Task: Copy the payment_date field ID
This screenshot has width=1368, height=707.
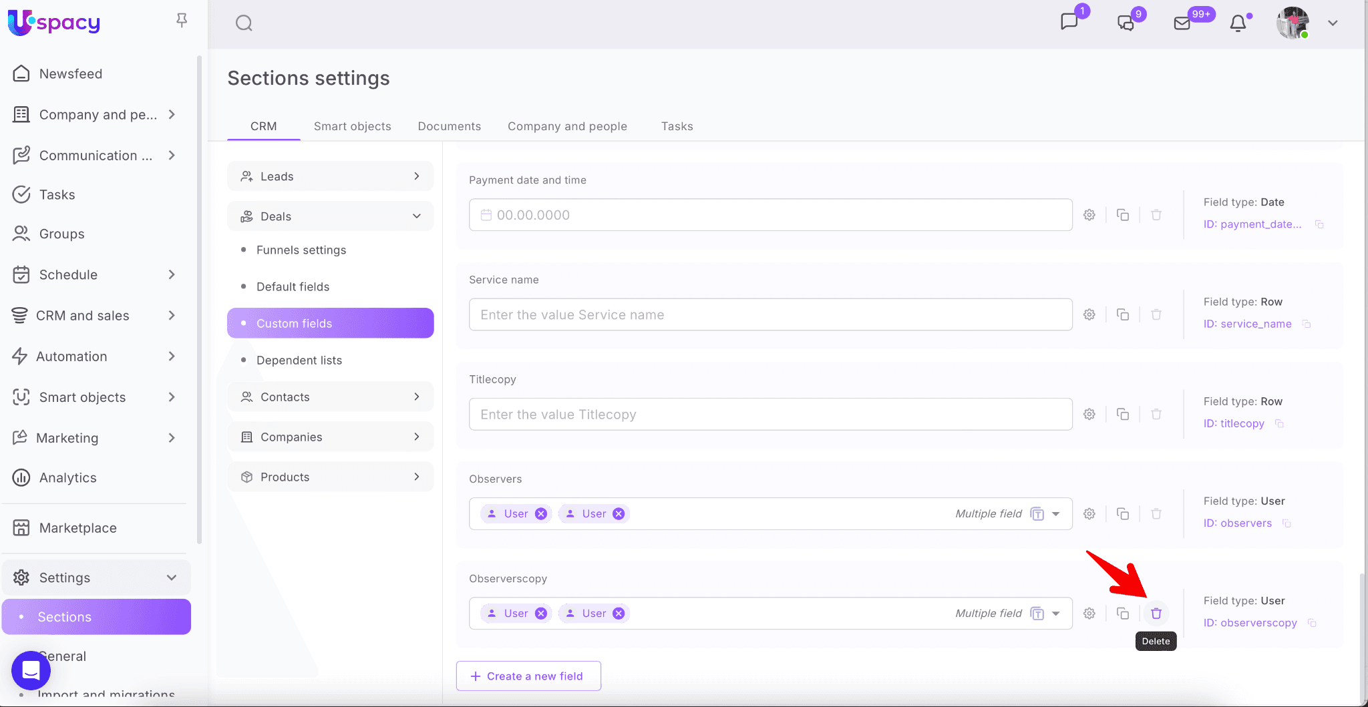Action: click(1319, 224)
